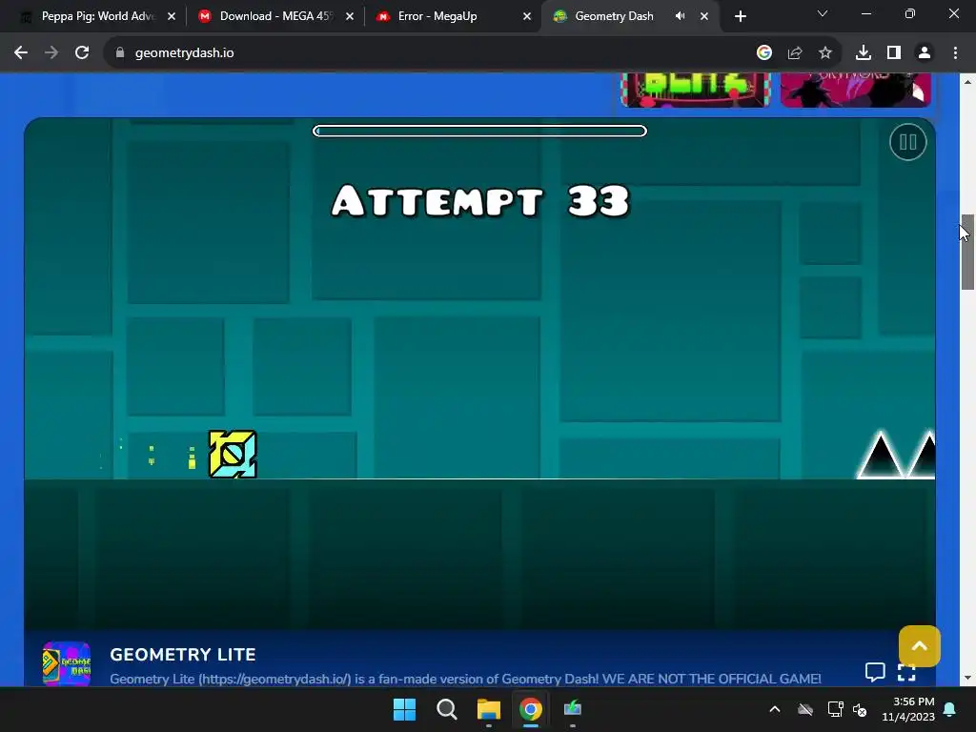Click the Geometry Lite game logo thumbnail
Viewport: 976px width, 732px height.
coord(67,663)
